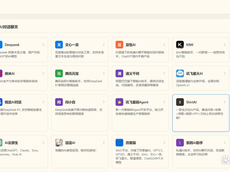
Task: Open the ShirtAI title link
Action: [x=191, y=102]
